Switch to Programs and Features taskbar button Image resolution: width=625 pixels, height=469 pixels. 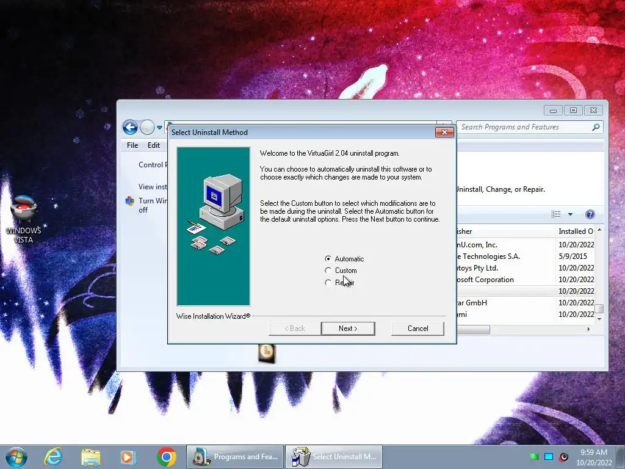235,457
